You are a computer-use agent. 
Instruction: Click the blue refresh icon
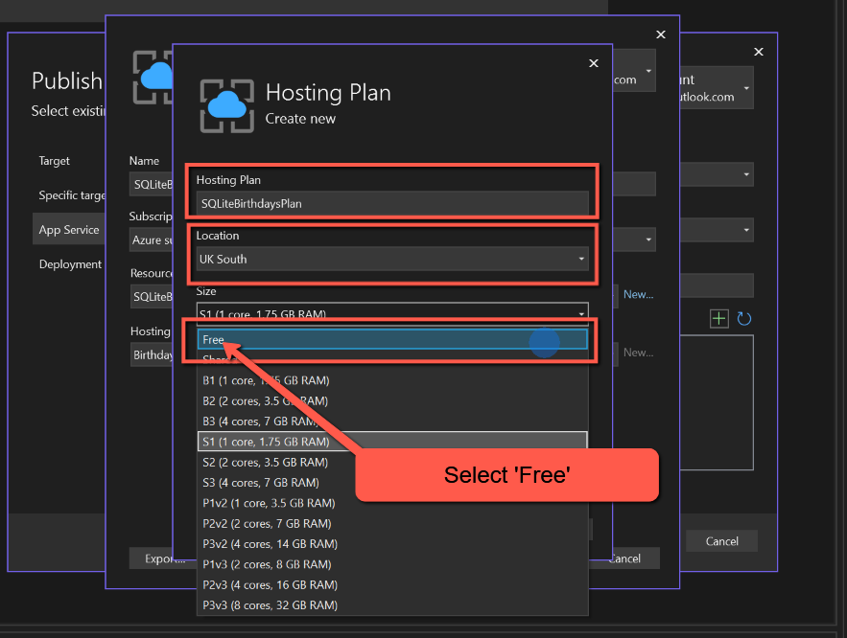tap(743, 318)
